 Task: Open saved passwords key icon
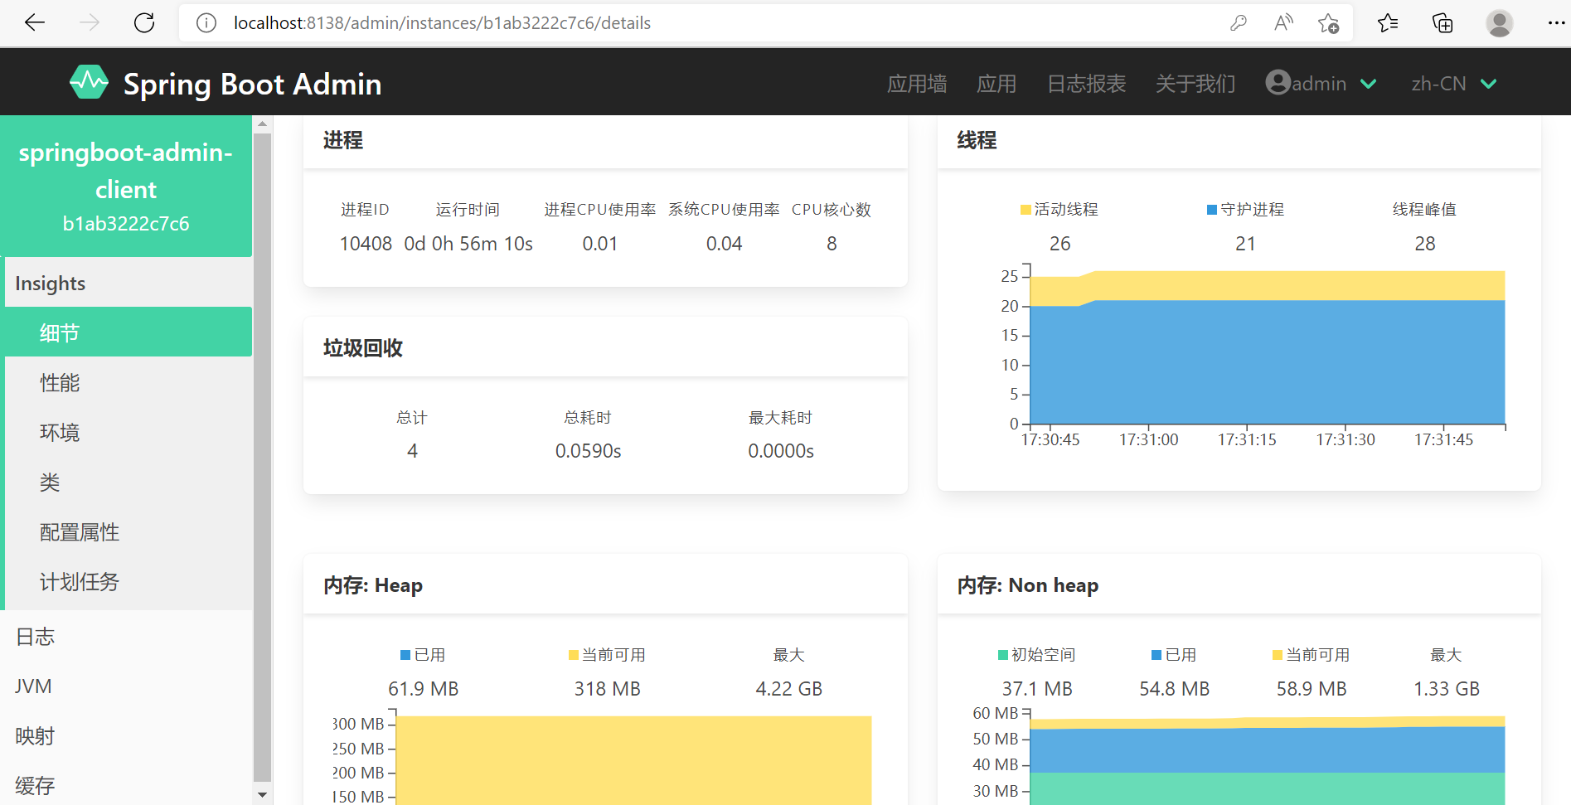pos(1239,23)
